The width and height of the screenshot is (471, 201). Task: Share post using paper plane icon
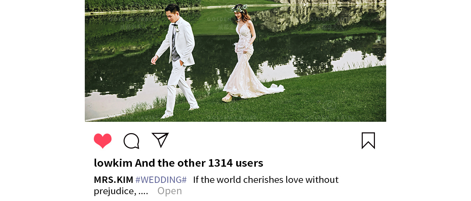pyautogui.click(x=160, y=140)
